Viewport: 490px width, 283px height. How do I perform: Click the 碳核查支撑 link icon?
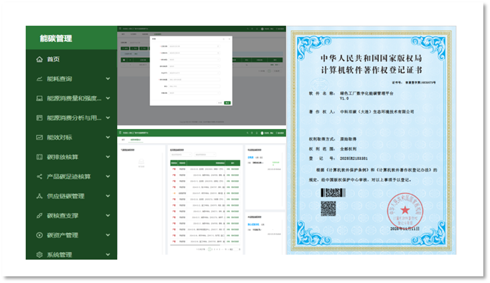[x=39, y=216]
